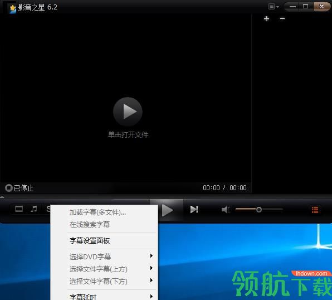
Task: Select 在线搜索字幕 menu entry
Action: click(104, 225)
